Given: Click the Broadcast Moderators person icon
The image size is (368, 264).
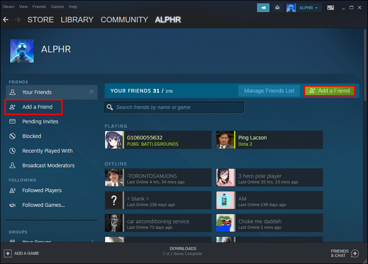Looking at the screenshot, I should coord(12,166).
